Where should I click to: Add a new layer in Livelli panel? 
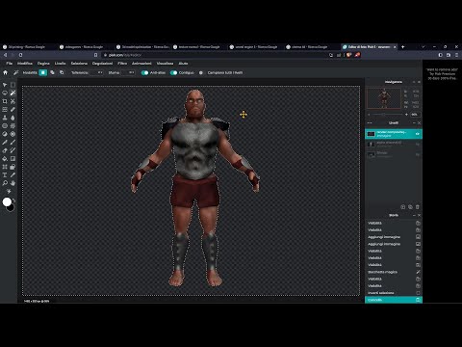click(x=403, y=207)
